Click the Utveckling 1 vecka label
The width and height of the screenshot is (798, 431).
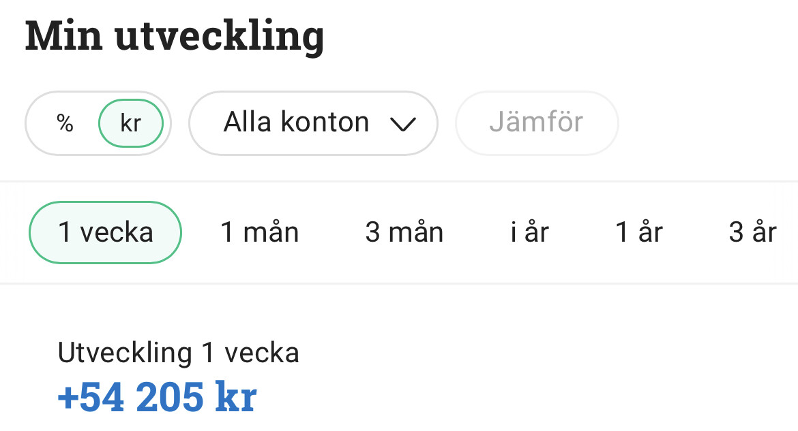point(178,353)
